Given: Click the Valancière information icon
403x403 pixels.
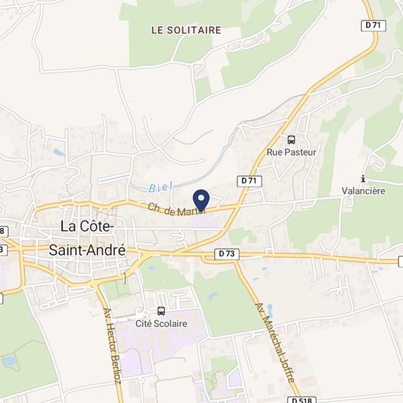Looking at the screenshot, I should [x=363, y=178].
